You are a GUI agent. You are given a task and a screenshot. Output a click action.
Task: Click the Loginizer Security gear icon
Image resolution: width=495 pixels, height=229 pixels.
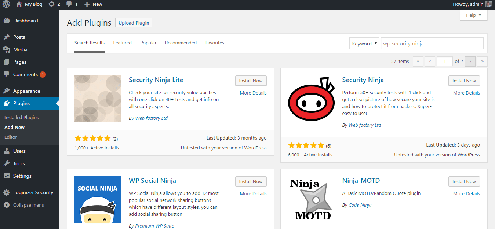[x=7, y=192]
